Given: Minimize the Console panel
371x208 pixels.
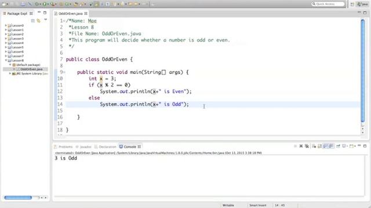Looking at the screenshot, I should click(x=359, y=146).
